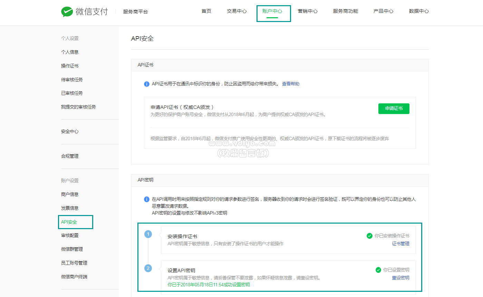The width and height of the screenshot is (483, 297).
Task: Open the 首页 tab
Action: click(x=206, y=11)
